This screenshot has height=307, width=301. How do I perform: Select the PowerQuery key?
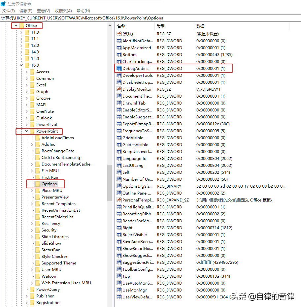[x=48, y=290]
